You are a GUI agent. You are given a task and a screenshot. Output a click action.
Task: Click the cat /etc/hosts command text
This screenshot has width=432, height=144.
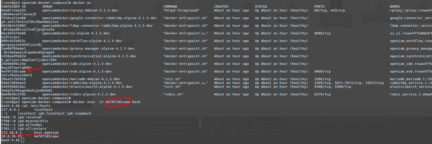[x=36, y=106]
